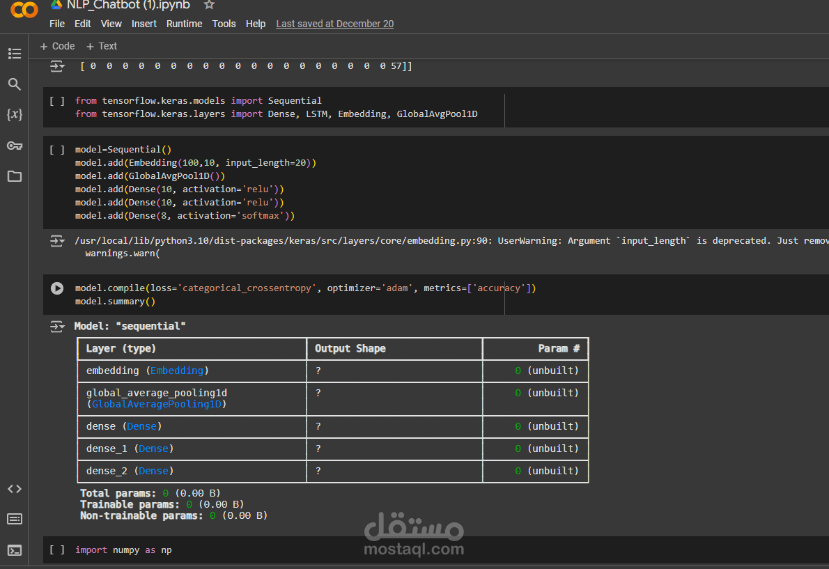
Task: Click the Output Shape table header
Action: tap(350, 349)
